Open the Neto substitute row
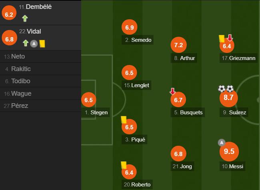Screen dimensions: 260x190 [x=41, y=56]
